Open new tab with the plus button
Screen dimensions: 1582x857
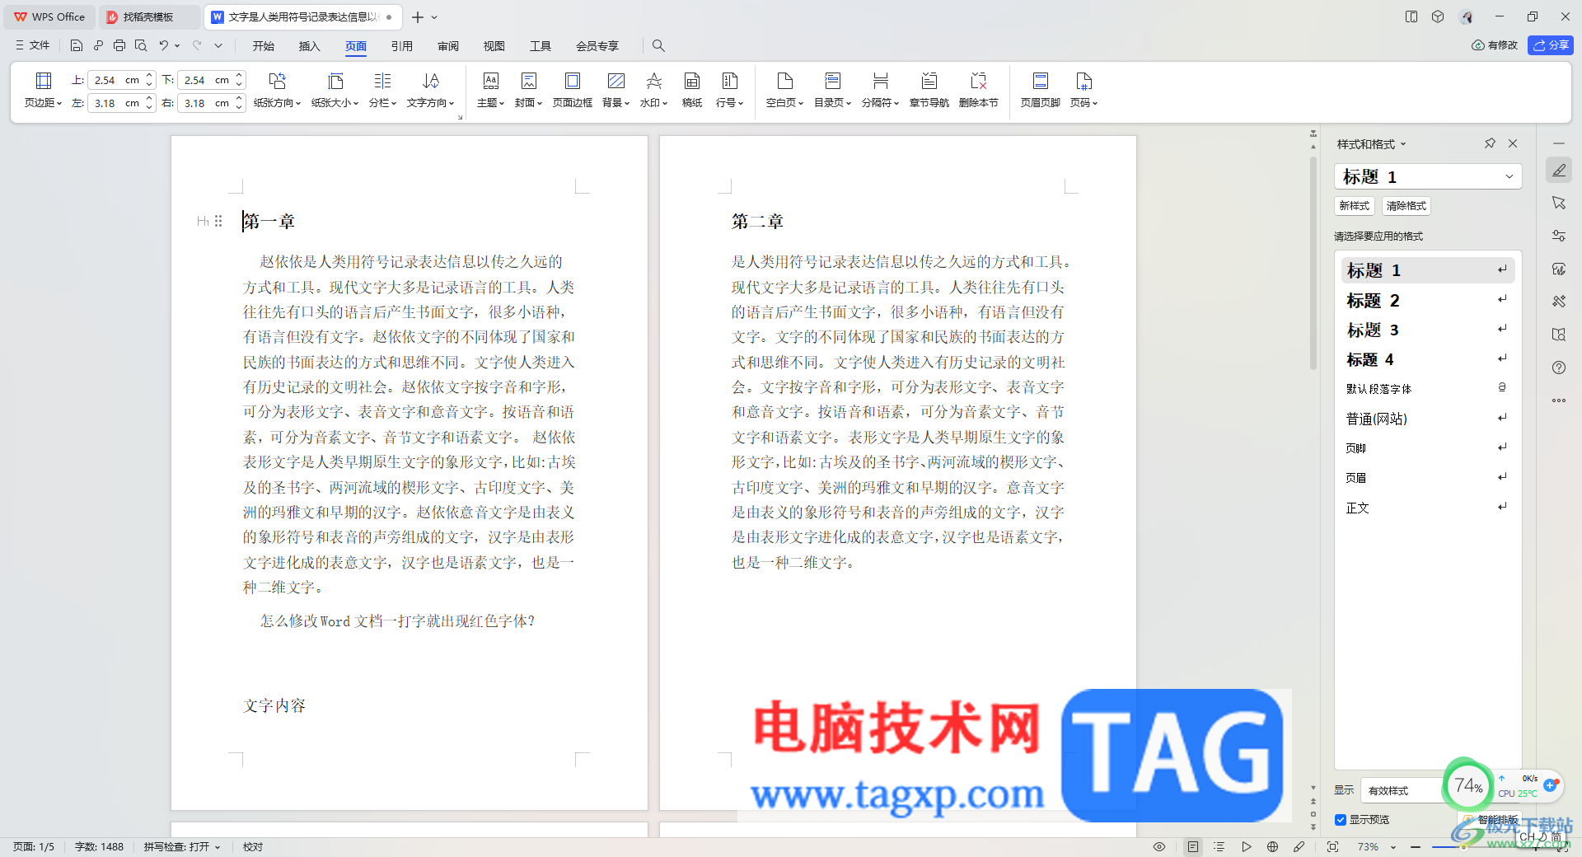click(x=418, y=16)
